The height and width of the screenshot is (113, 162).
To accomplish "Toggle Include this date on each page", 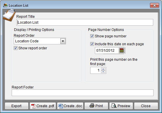I will [x=92, y=44].
